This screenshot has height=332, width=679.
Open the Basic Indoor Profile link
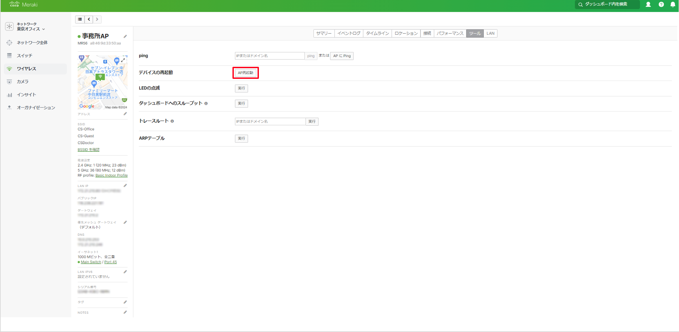[111, 175]
